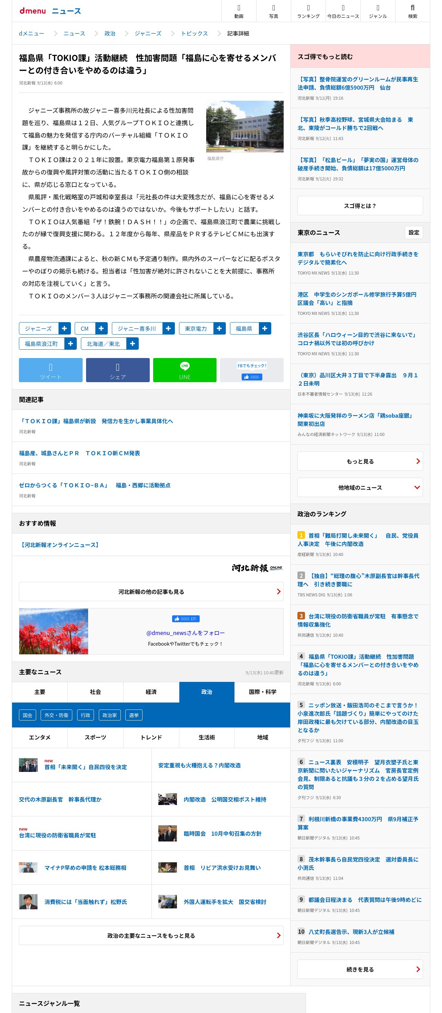The width and height of the screenshot is (442, 1013).
Task: Open ranking 1 首相「難局打開し未来開く」 article
Action: (358, 539)
